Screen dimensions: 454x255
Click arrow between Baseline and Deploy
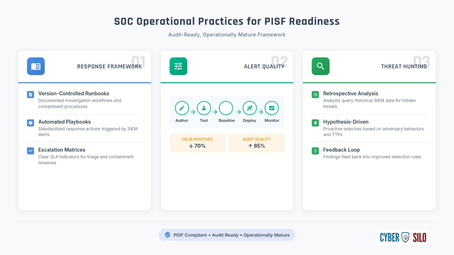[239, 112]
